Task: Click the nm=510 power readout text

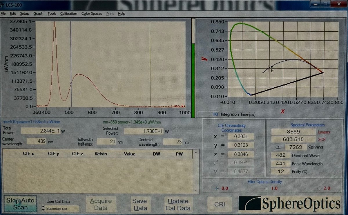Action: [31, 122]
